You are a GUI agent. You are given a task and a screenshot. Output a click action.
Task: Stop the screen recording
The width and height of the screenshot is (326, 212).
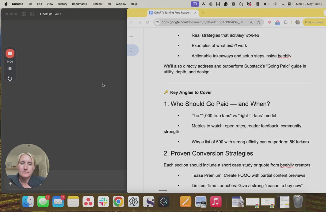[10, 54]
